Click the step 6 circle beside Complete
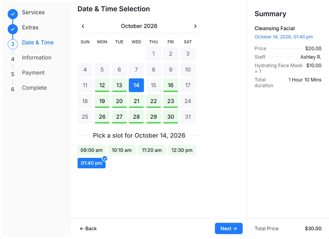The height and width of the screenshot is (239, 329). [x=13, y=90]
